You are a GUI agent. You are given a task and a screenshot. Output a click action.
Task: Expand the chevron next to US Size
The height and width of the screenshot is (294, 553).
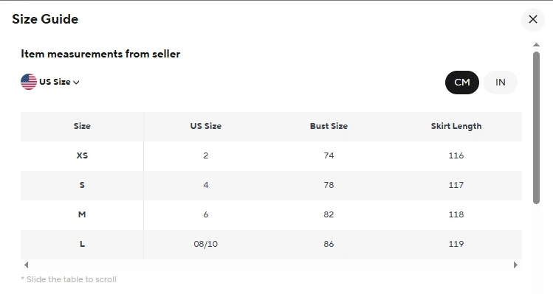(x=76, y=83)
